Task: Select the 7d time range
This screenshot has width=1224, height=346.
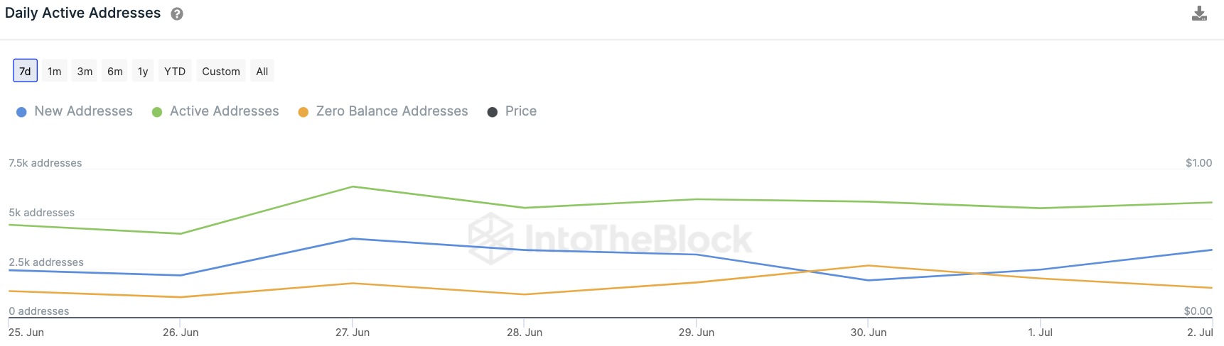Action: 25,71
